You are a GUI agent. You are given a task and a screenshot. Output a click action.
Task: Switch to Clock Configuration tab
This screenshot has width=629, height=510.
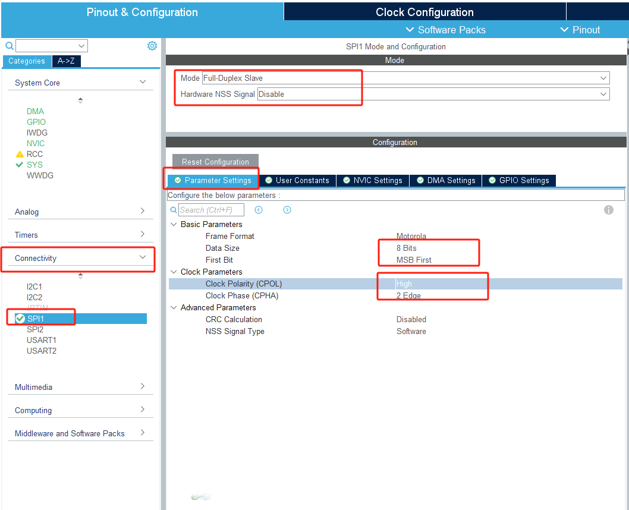(425, 12)
